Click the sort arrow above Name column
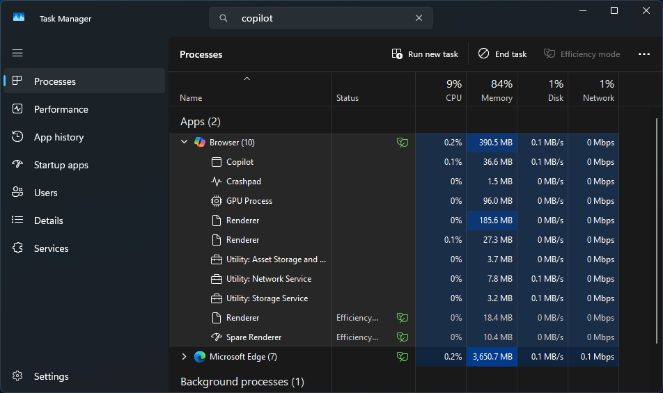The width and height of the screenshot is (663, 393). click(247, 79)
